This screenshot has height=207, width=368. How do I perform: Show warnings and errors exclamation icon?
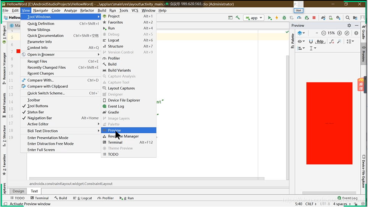coord(356,33)
